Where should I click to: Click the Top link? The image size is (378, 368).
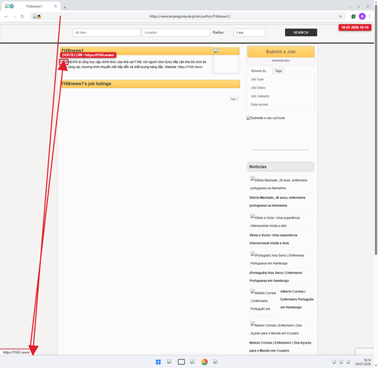tap(234, 99)
